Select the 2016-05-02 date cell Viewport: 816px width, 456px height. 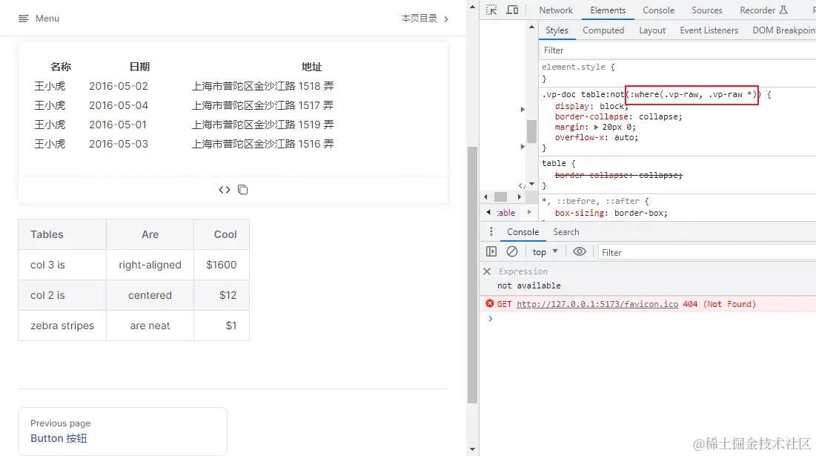pos(118,86)
